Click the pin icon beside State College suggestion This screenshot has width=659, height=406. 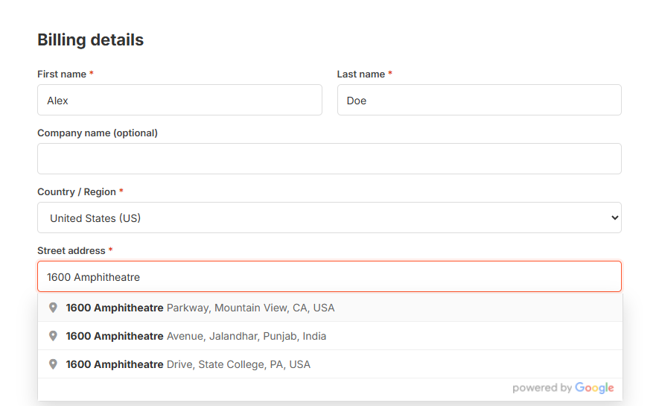[53, 364]
